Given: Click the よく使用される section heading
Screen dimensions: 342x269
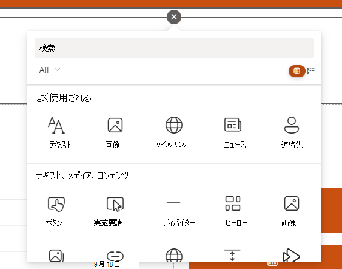Looking at the screenshot, I should point(64,98).
